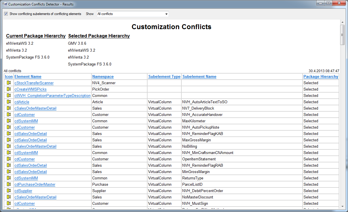Select the icon in the NVH_MustSign row

tap(9, 203)
